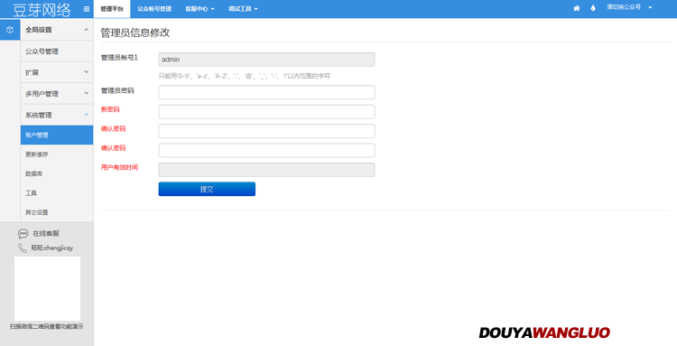Screen dimensions: 677x346
Task: Select 账户管理 sidebar item
Action: tap(57, 136)
